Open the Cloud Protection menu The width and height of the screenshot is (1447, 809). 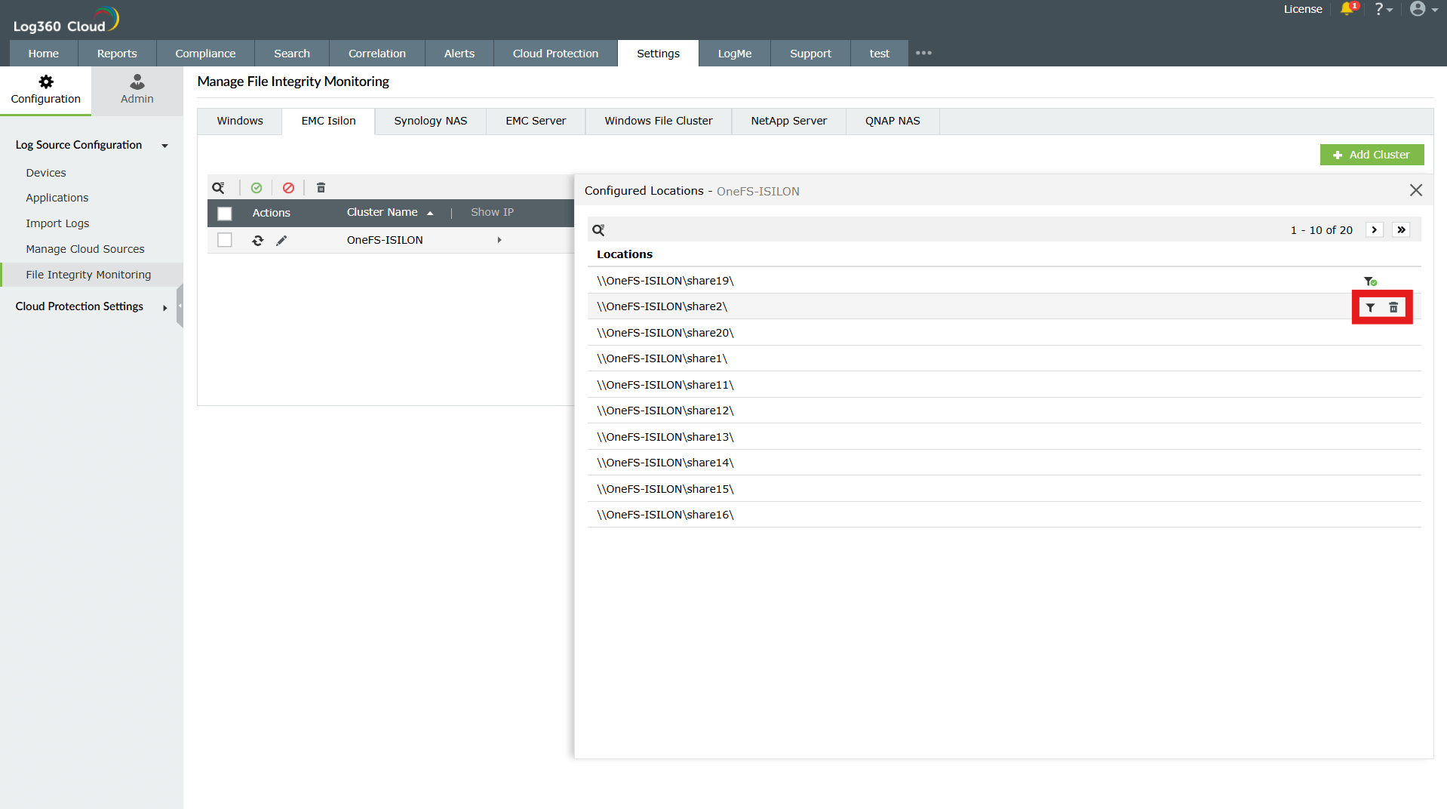555,53
